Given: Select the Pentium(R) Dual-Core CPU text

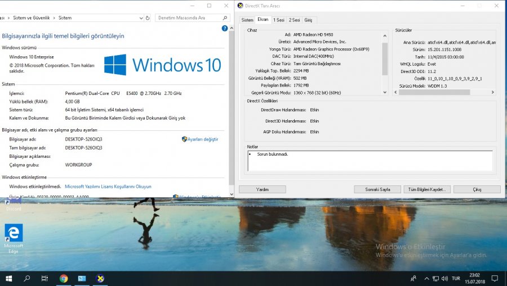Looking at the screenshot, I should [123, 93].
